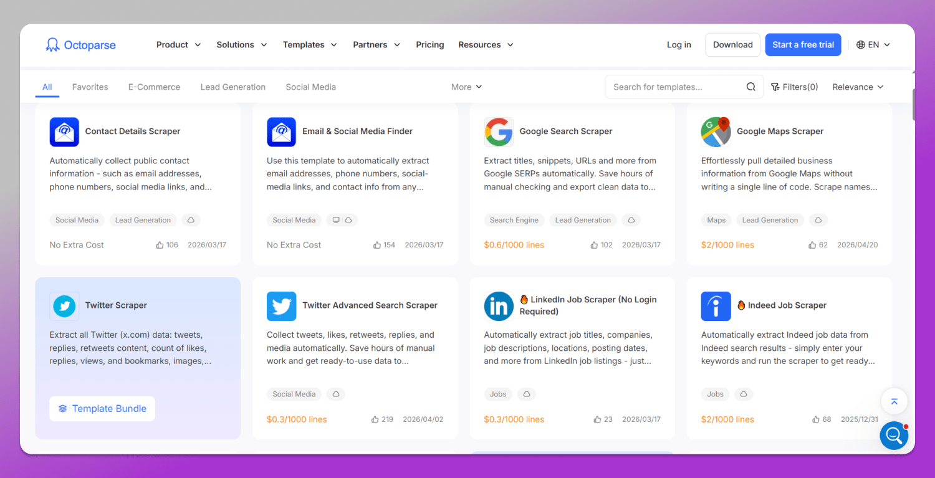Image resolution: width=935 pixels, height=478 pixels.
Task: Select the All tab
Action: 47,87
